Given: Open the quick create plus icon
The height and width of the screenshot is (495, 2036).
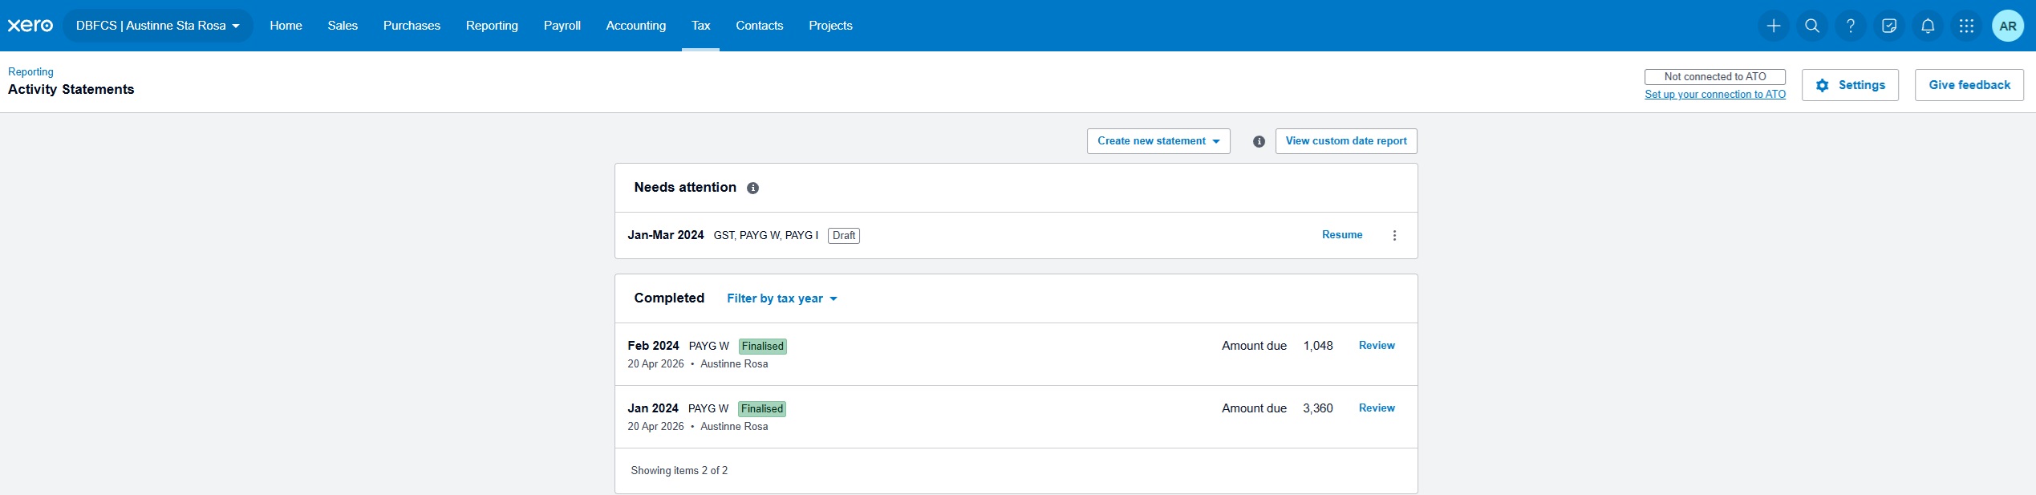Looking at the screenshot, I should click(x=1773, y=26).
